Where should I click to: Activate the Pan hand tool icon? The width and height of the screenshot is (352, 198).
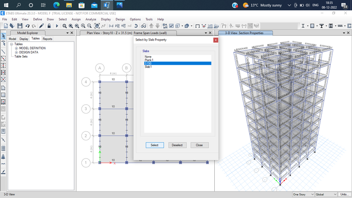pyautogui.click(x=97, y=26)
